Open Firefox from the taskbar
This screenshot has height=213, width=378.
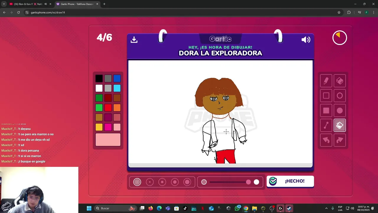(x=151, y=208)
